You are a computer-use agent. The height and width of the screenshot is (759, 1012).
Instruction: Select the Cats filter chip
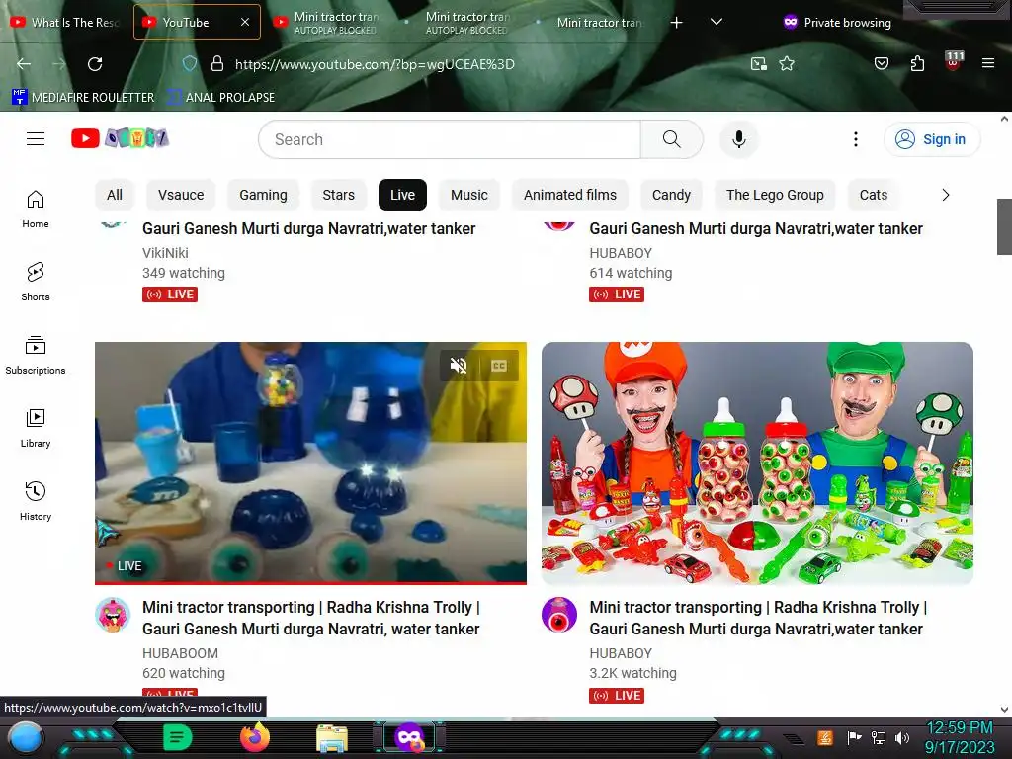[874, 195]
